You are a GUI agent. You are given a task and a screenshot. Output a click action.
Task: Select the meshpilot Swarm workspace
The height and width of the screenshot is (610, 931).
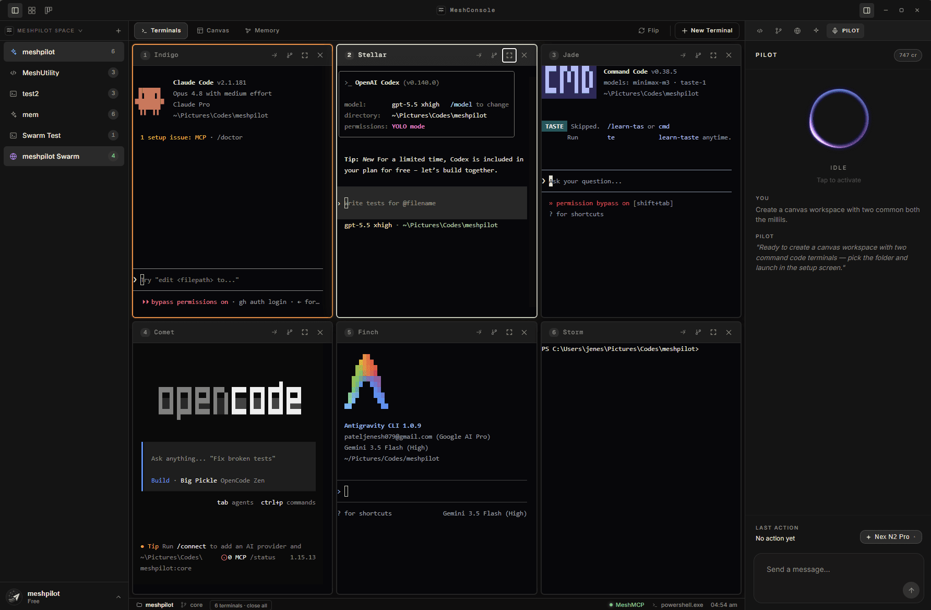[x=64, y=156]
